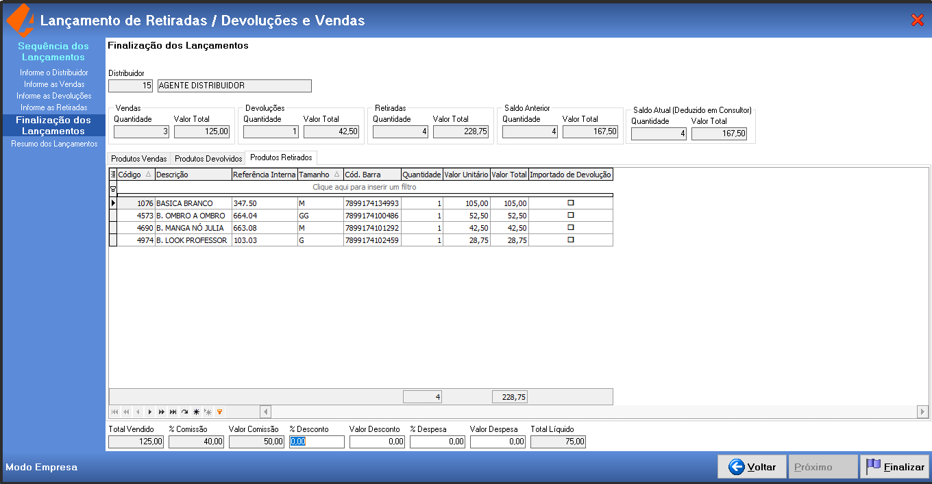Click the curved arrow go-to-bookmark navigator icon

click(x=184, y=411)
